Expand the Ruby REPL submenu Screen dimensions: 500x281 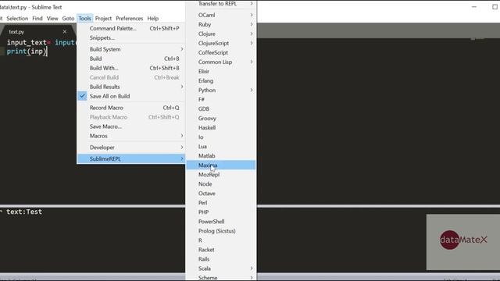(221, 24)
